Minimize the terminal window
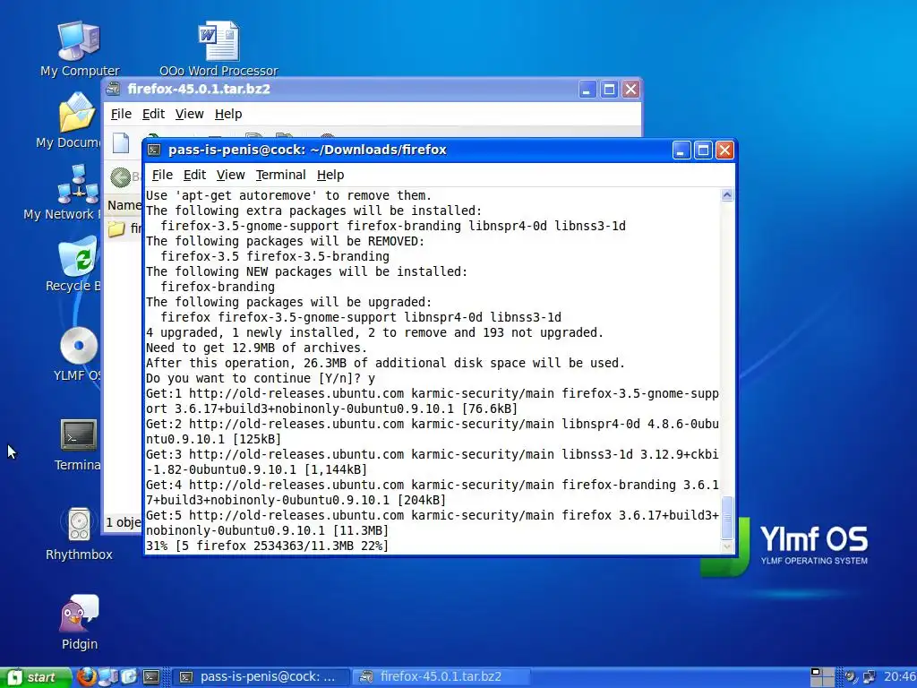The image size is (917, 688). pos(681,150)
